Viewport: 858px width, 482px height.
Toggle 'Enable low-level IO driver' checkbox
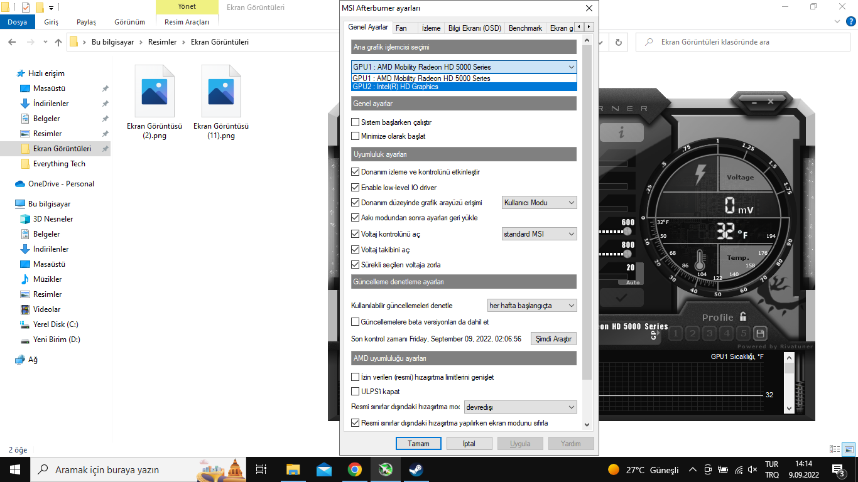pos(356,188)
